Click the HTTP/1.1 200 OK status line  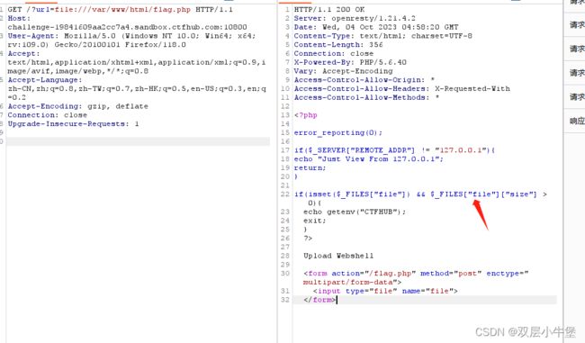pyautogui.click(x=329, y=9)
